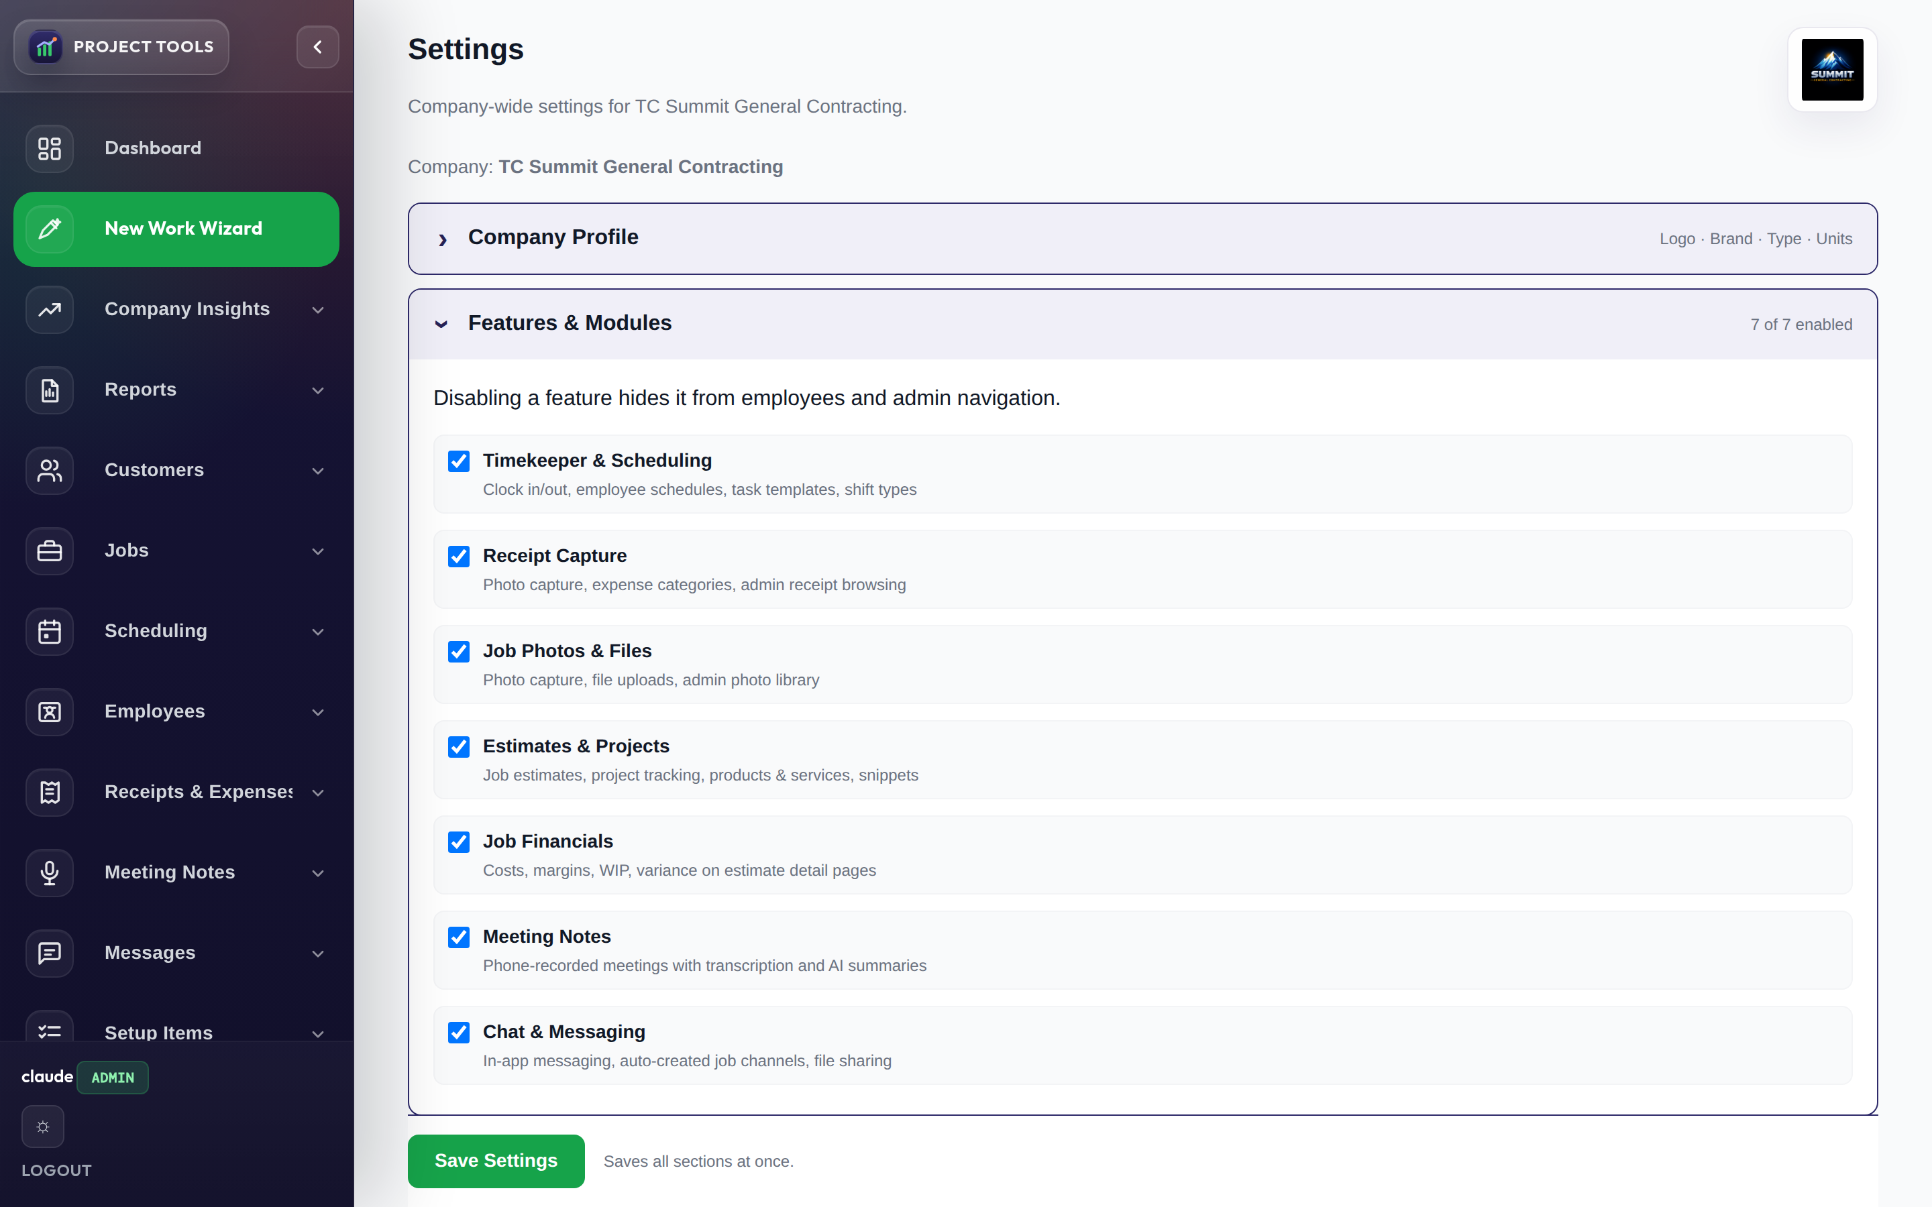The image size is (1932, 1207).
Task: Expand the Setup Items menu arrow
Action: pyautogui.click(x=318, y=1034)
